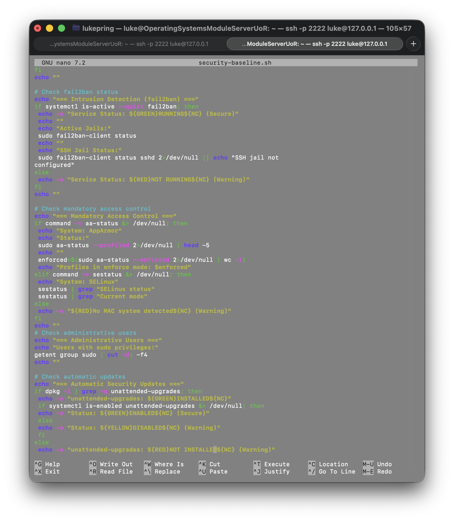Viewport: 454px width, 521px height.
Task: Click the ^O Write Out shortcut
Action: (x=111, y=464)
